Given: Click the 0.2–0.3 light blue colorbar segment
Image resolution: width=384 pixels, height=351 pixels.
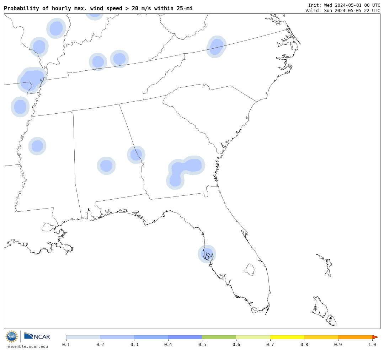Looking at the screenshot, I should coord(117,337).
